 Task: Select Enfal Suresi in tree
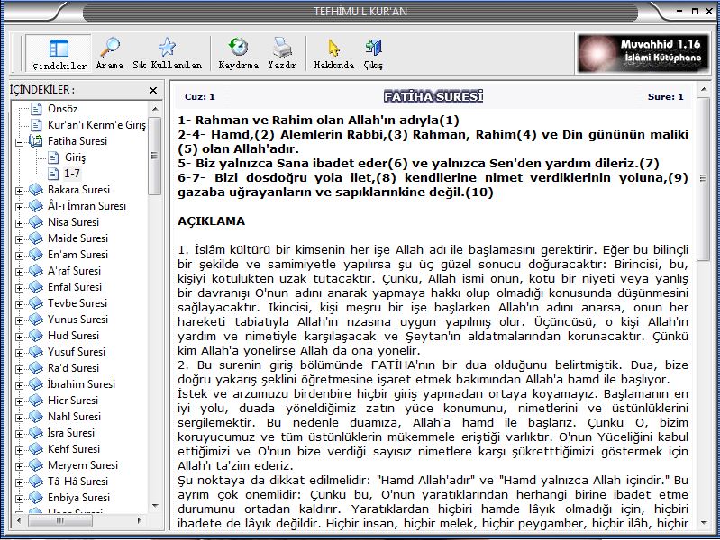(75, 287)
